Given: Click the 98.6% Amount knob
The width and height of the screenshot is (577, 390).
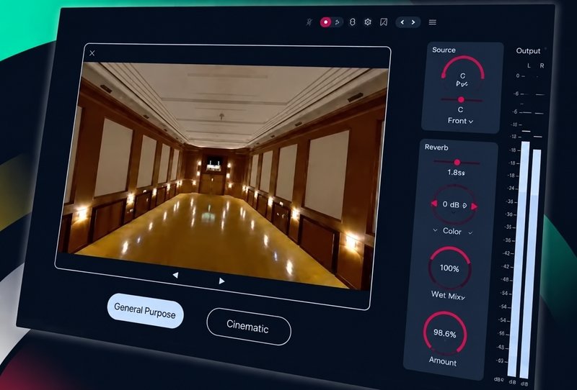Looking at the screenshot, I should 444,333.
